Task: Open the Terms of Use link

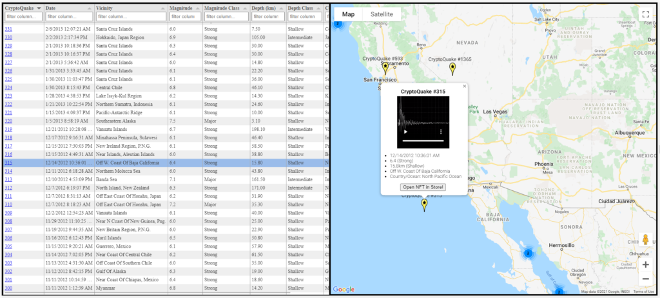Action: point(644,292)
